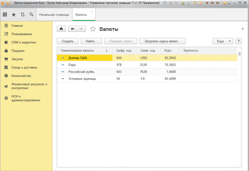
Task: Go back with the left arrow button
Action: (x=73, y=29)
